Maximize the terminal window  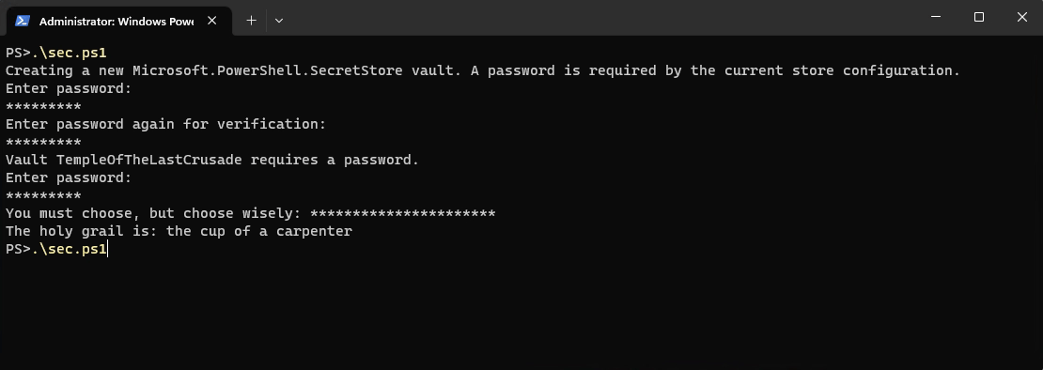click(x=978, y=18)
